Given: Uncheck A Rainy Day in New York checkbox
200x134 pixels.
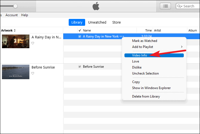Looking at the screenshot, I should [80, 36].
